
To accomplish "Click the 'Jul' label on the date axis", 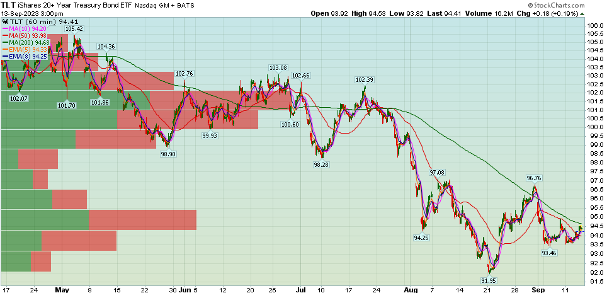I will click(x=300, y=289).
